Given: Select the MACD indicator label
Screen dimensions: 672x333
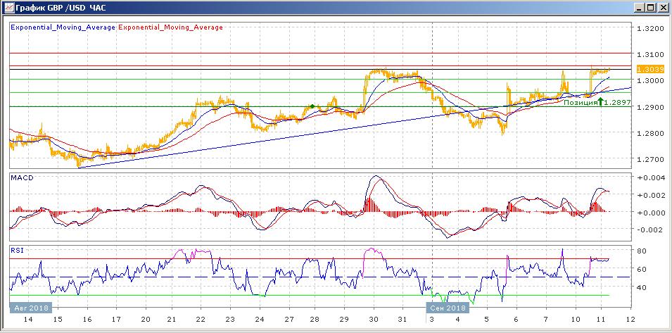Looking at the screenshot, I should (x=21, y=178).
